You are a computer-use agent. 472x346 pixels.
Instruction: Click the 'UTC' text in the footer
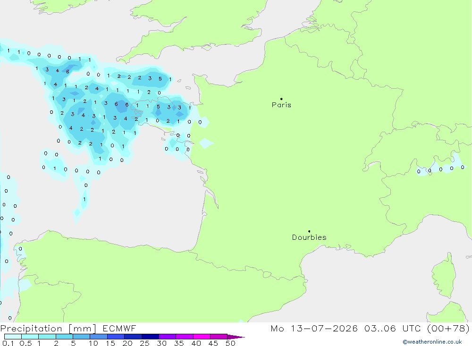coord(412,328)
